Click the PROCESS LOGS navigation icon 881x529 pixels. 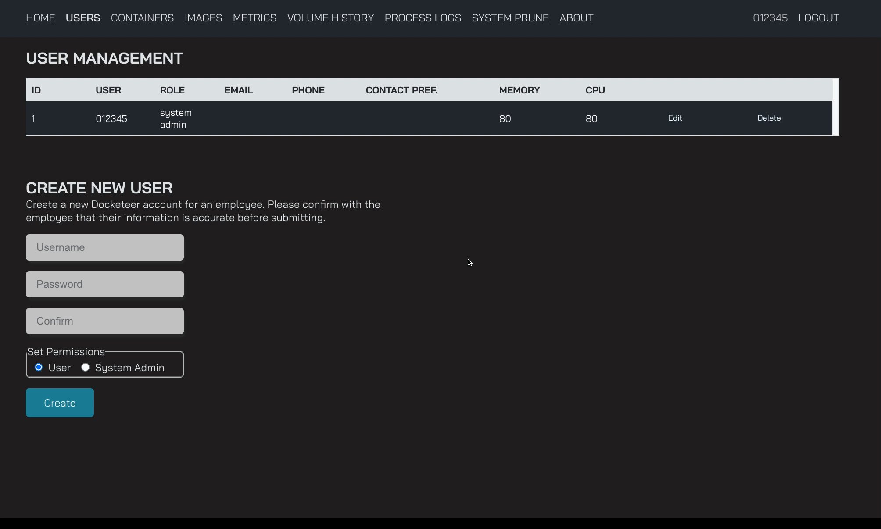423,18
